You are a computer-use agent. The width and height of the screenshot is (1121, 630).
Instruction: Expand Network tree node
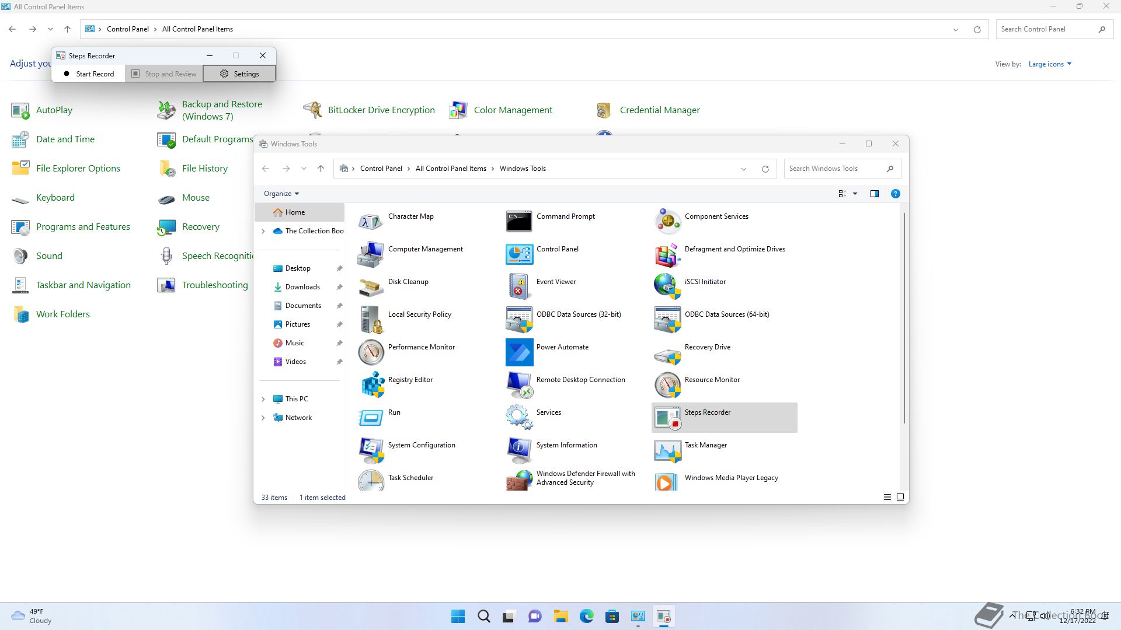[263, 418]
